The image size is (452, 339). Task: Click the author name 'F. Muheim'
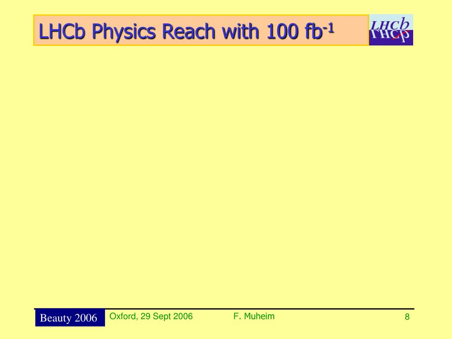pyautogui.click(x=254, y=316)
